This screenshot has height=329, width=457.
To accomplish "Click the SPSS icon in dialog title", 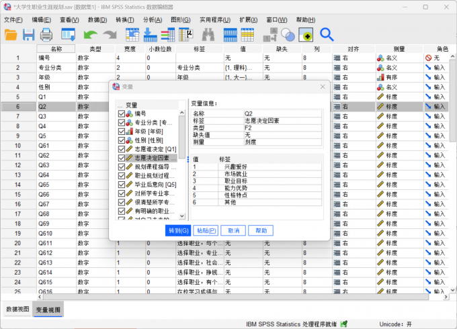I will coord(116,87).
